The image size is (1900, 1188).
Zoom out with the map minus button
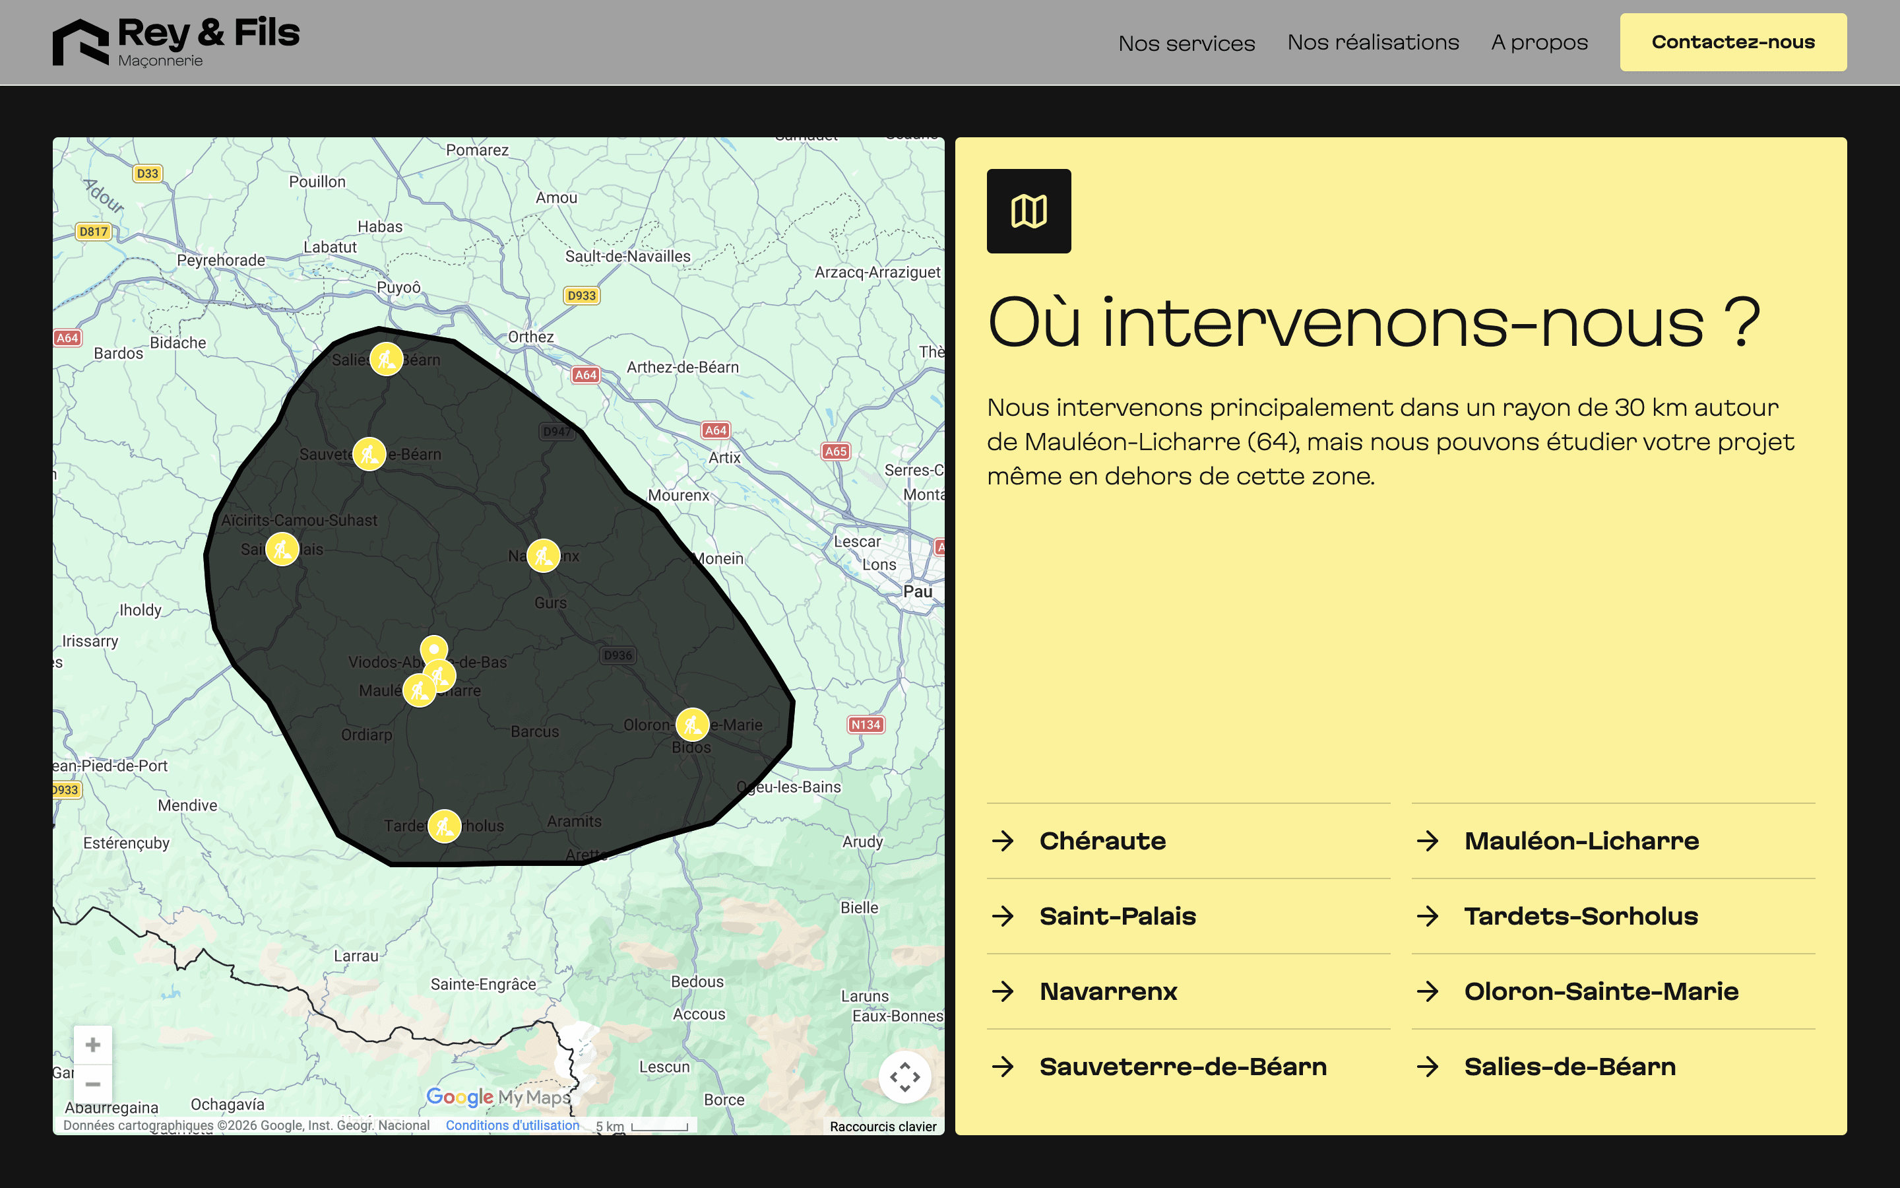pos(92,1084)
